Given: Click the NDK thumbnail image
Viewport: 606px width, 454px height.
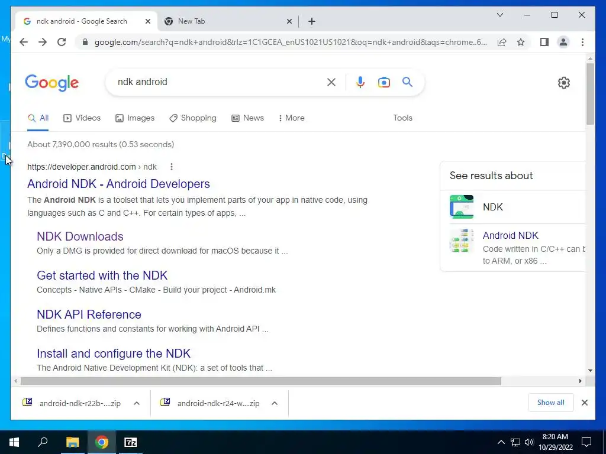Looking at the screenshot, I should coord(462,207).
